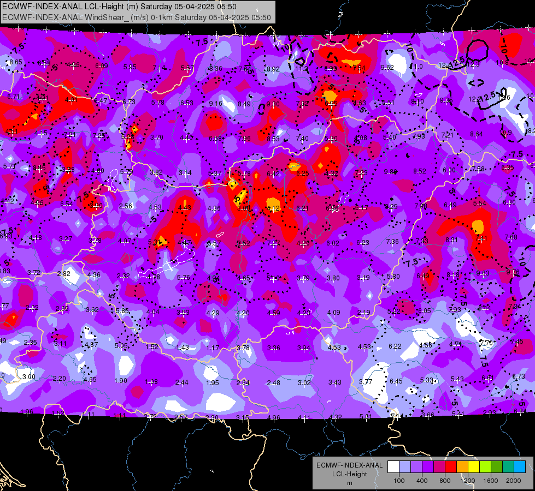Click the wind shear value '7.25'
Image resolution: width=535 pixels, height=491 pixels.
99,136
